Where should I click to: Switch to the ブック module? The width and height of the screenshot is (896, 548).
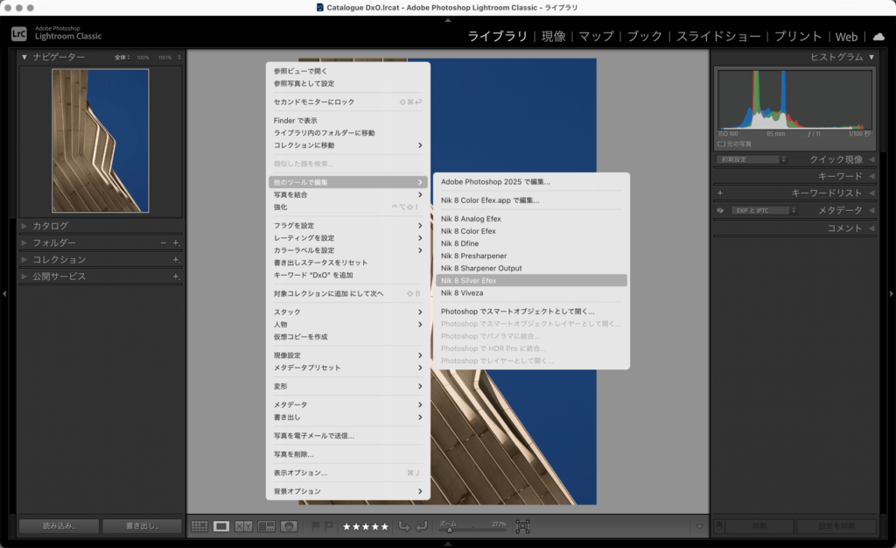(645, 37)
